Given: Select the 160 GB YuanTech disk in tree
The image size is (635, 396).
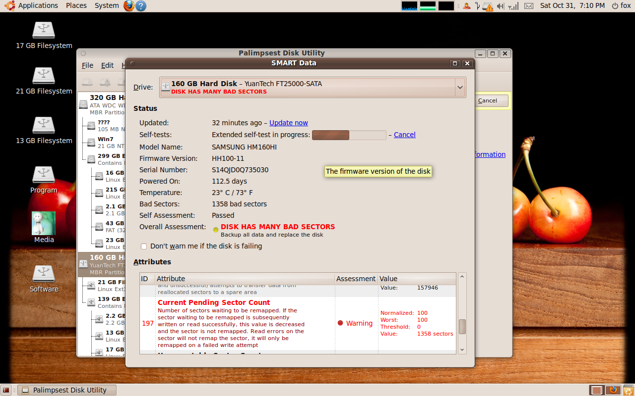Looking at the screenshot, I should coord(101,265).
